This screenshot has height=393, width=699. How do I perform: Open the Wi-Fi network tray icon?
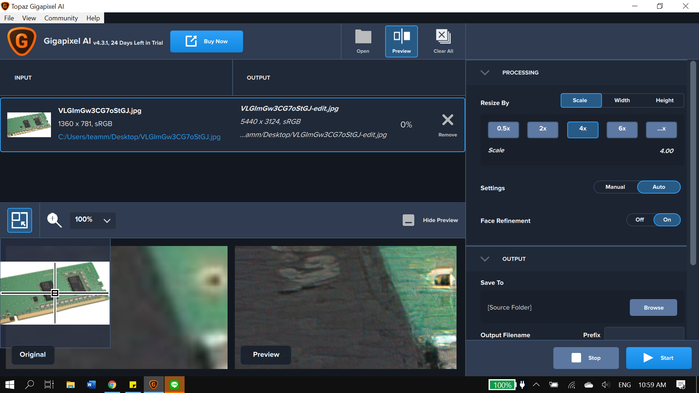pyautogui.click(x=572, y=385)
